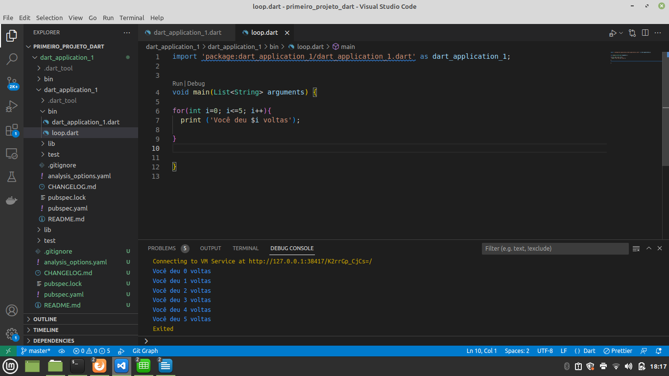Split the editor to the right
669x376 pixels.
(x=645, y=33)
